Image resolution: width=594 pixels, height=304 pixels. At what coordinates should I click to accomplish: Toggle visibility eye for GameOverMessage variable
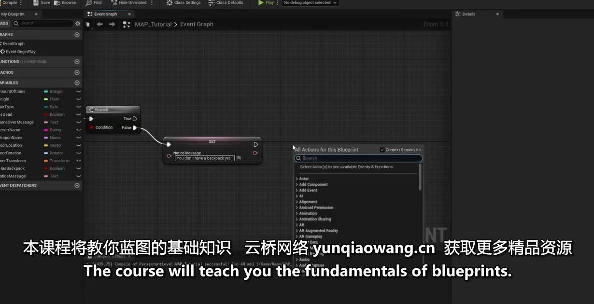tap(78, 122)
